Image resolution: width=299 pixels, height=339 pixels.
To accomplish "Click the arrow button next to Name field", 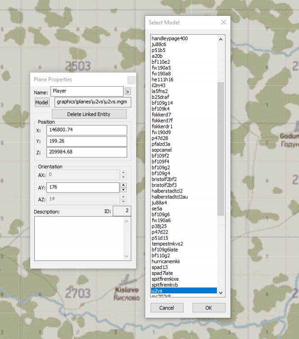I will point(128,91).
